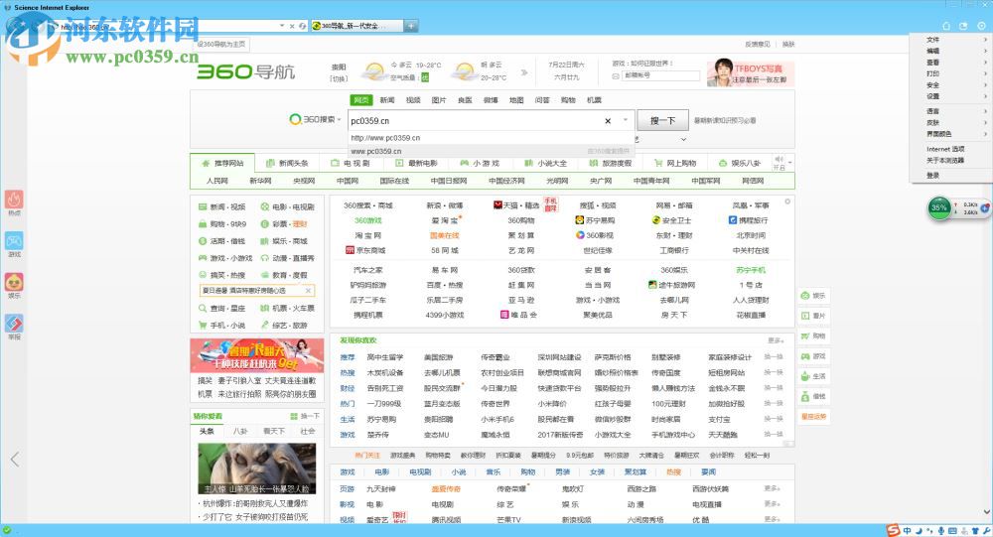
Task: Open the 天猫·精选 link
Action: click(516, 205)
